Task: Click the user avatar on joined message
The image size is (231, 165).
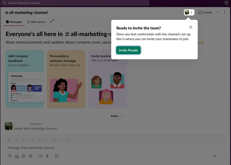Action: pyautogui.click(x=9, y=126)
